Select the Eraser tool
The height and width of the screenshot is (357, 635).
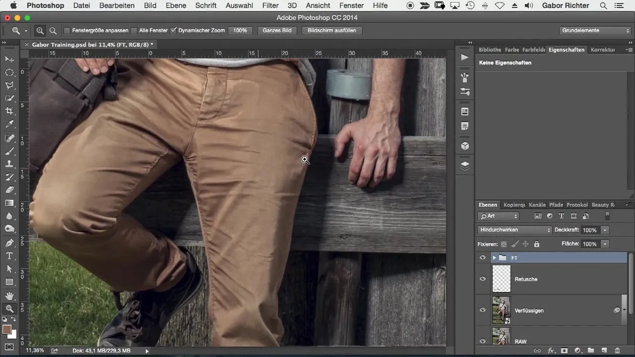9,190
